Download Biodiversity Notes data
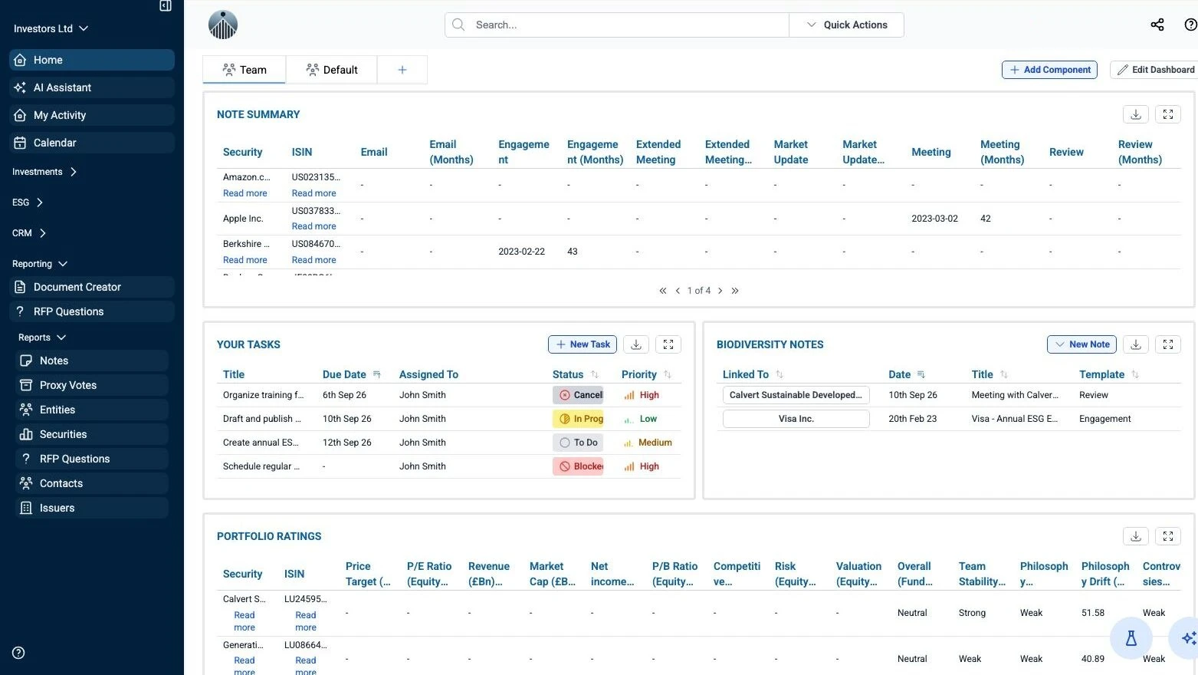Viewport: 1198px width, 675px height. click(1136, 344)
